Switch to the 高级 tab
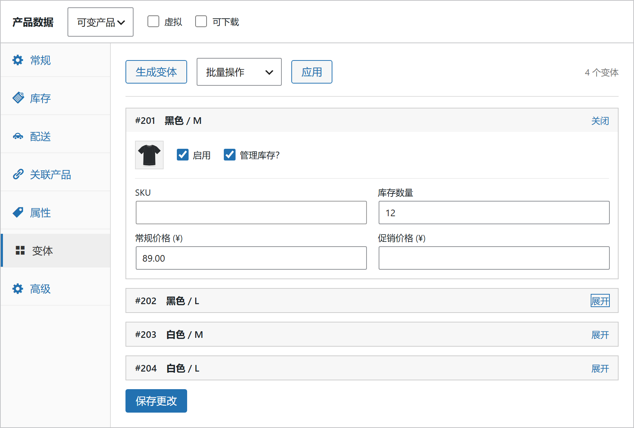The height and width of the screenshot is (428, 634). [x=55, y=289]
